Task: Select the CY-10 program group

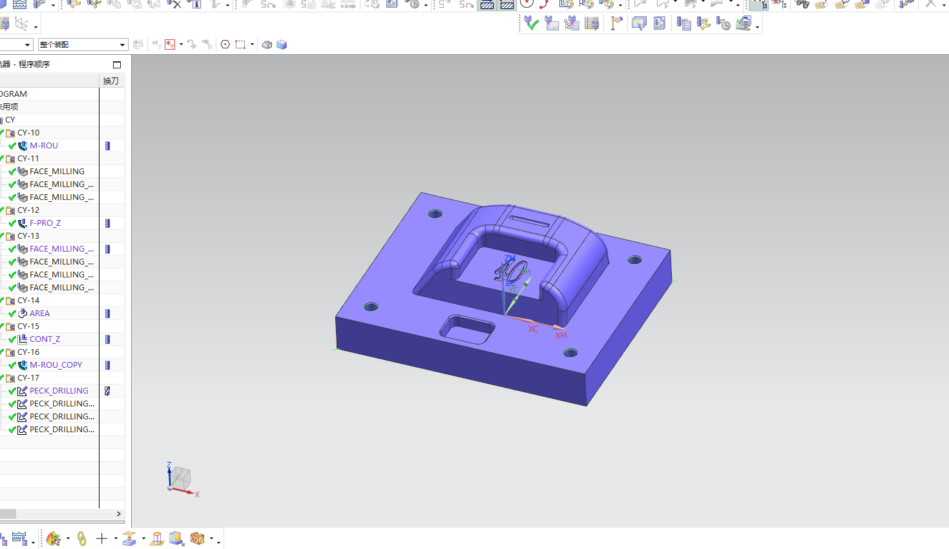Action: [28, 133]
